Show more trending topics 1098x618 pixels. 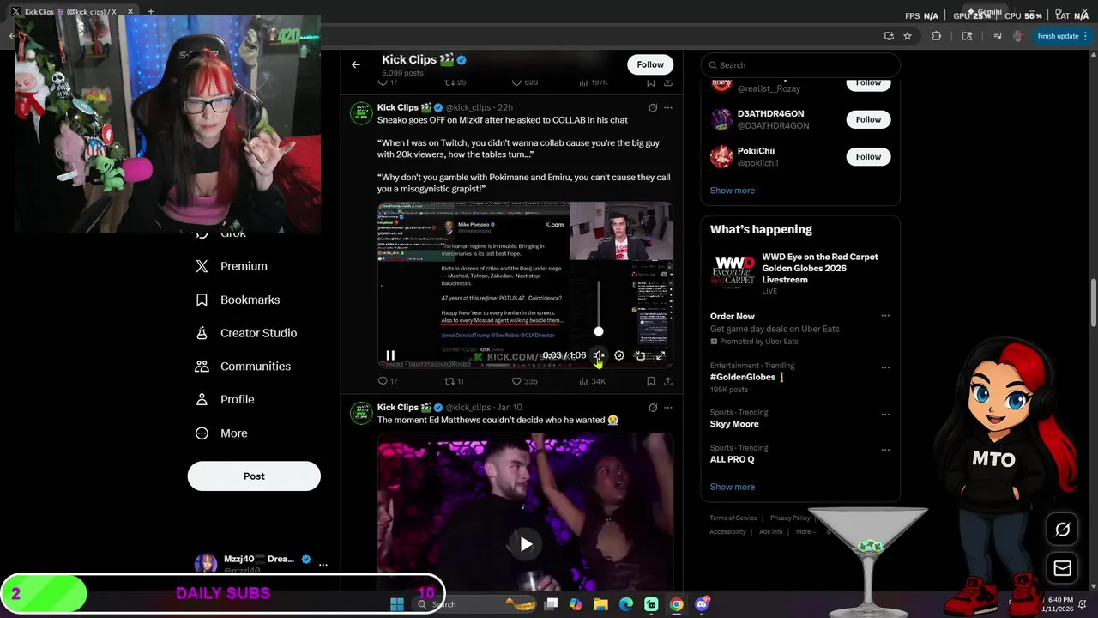733,487
